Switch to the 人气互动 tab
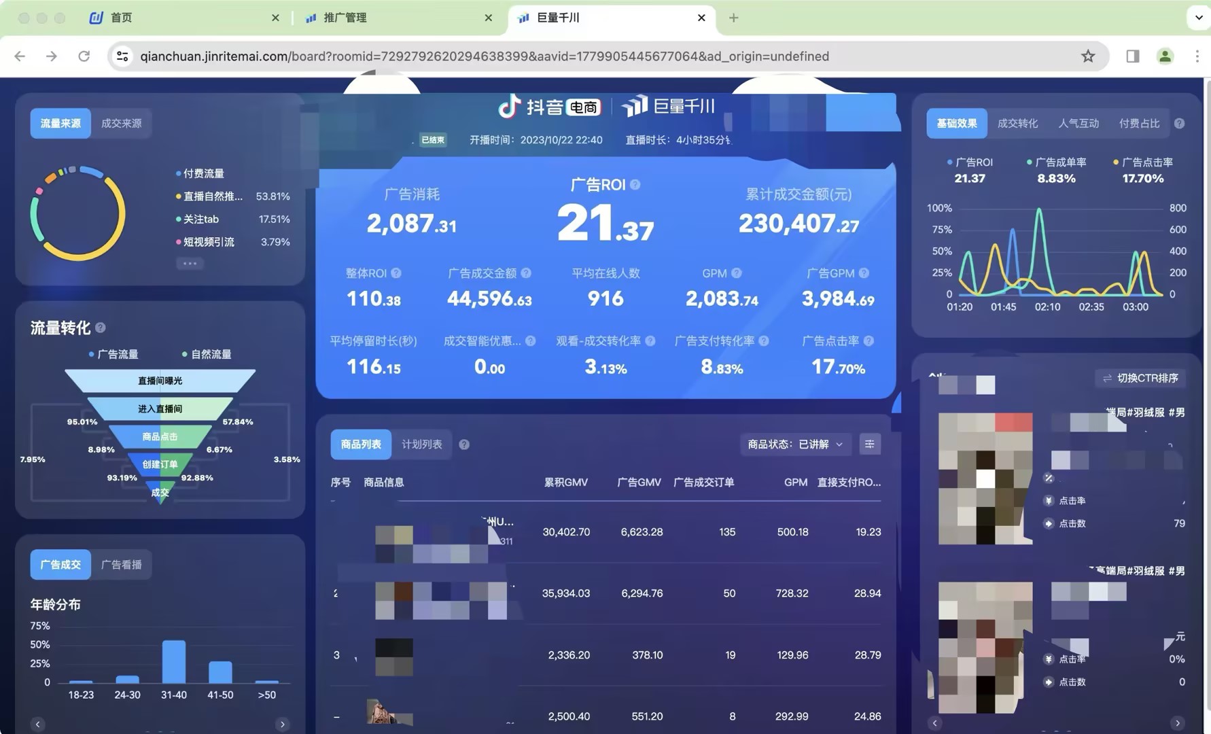Screen dimensions: 1211x734 click(x=1078, y=124)
